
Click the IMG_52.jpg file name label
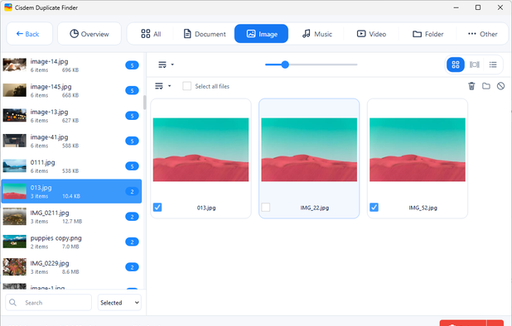coord(423,208)
